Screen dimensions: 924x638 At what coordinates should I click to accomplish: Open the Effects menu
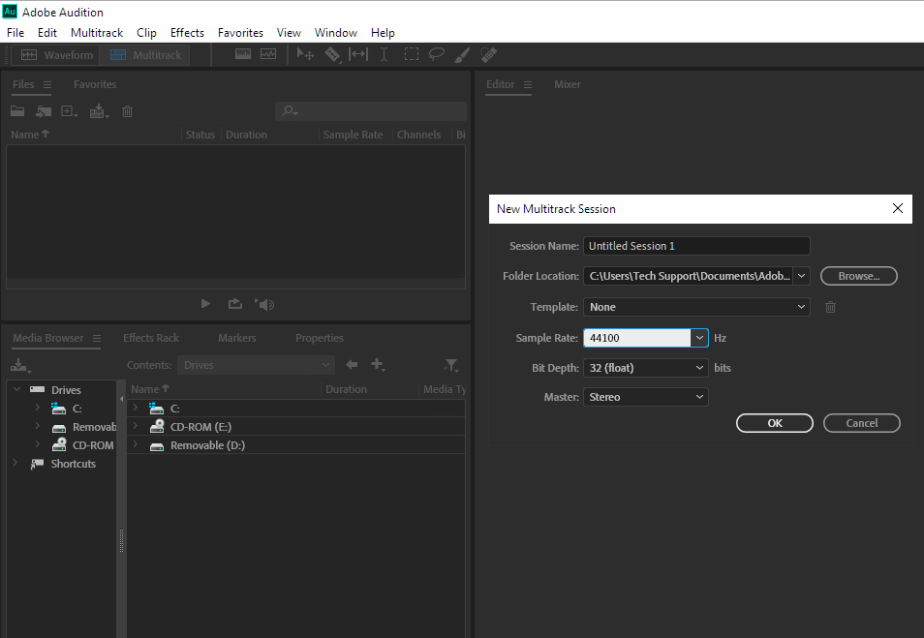187,32
